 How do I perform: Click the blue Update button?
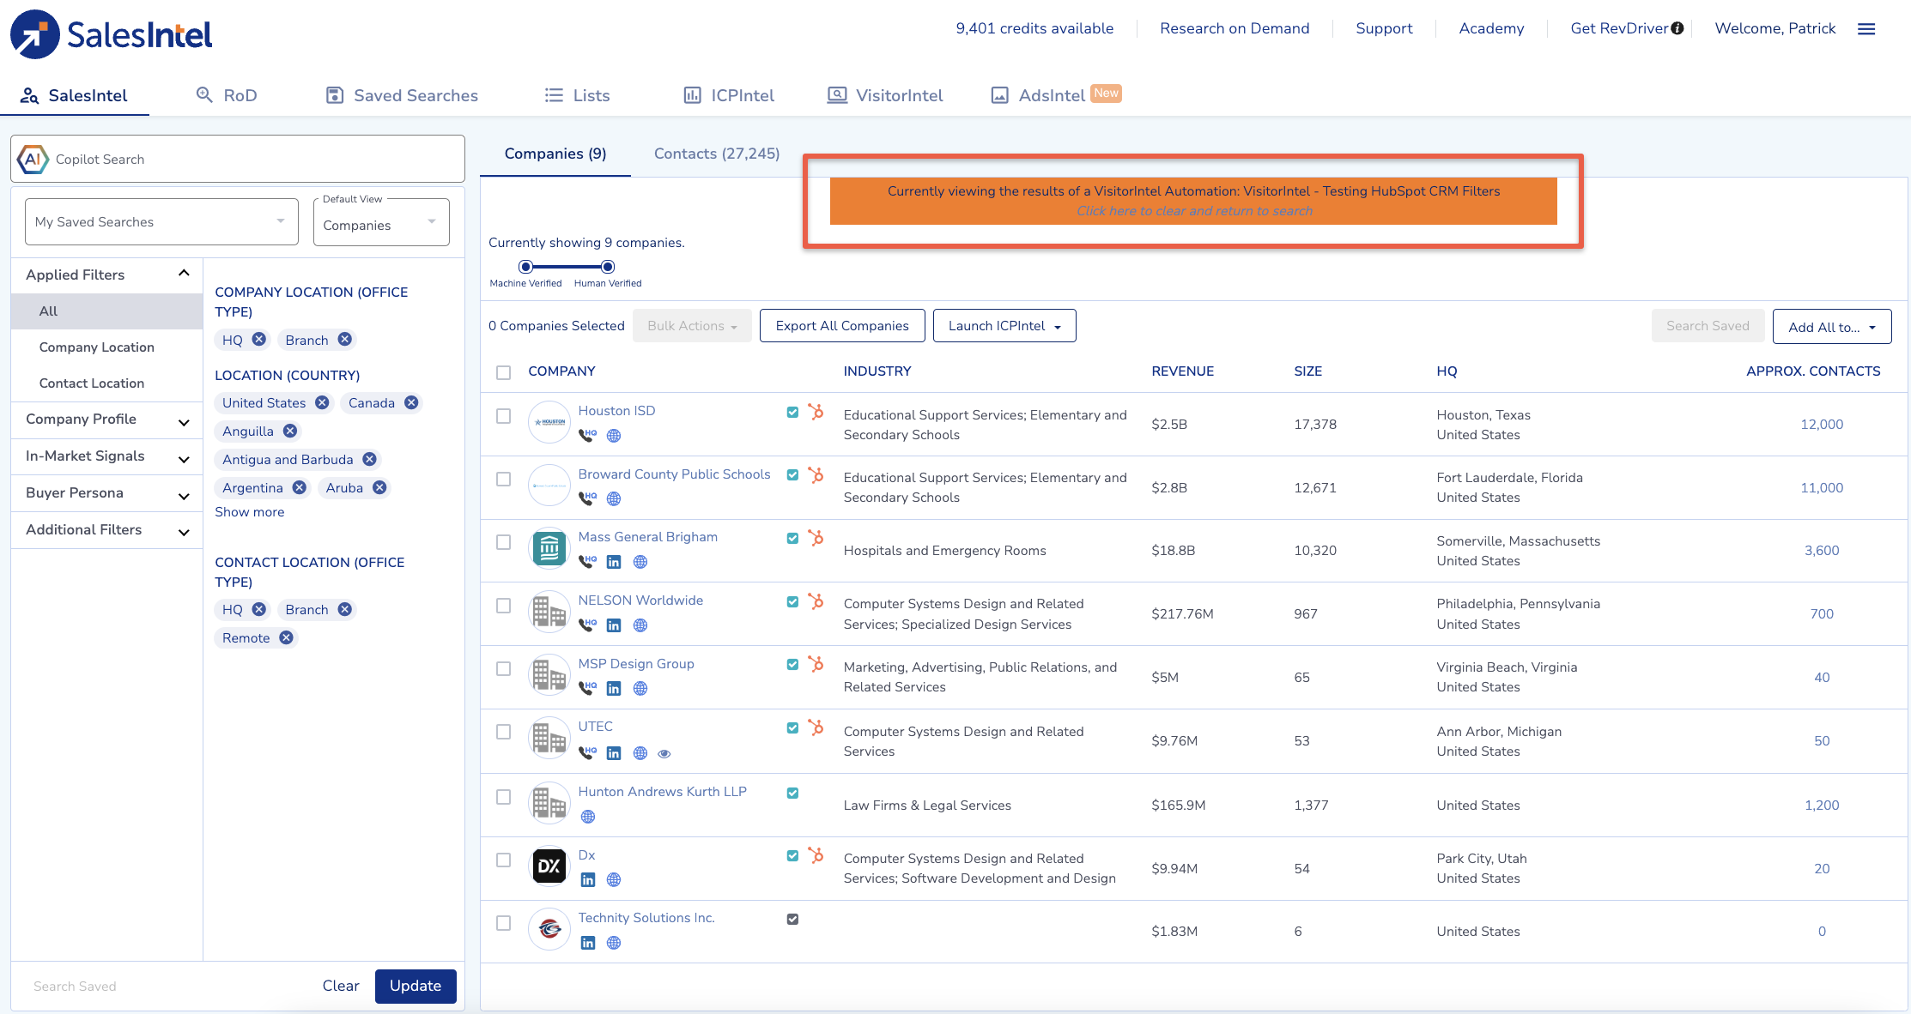pos(416,986)
